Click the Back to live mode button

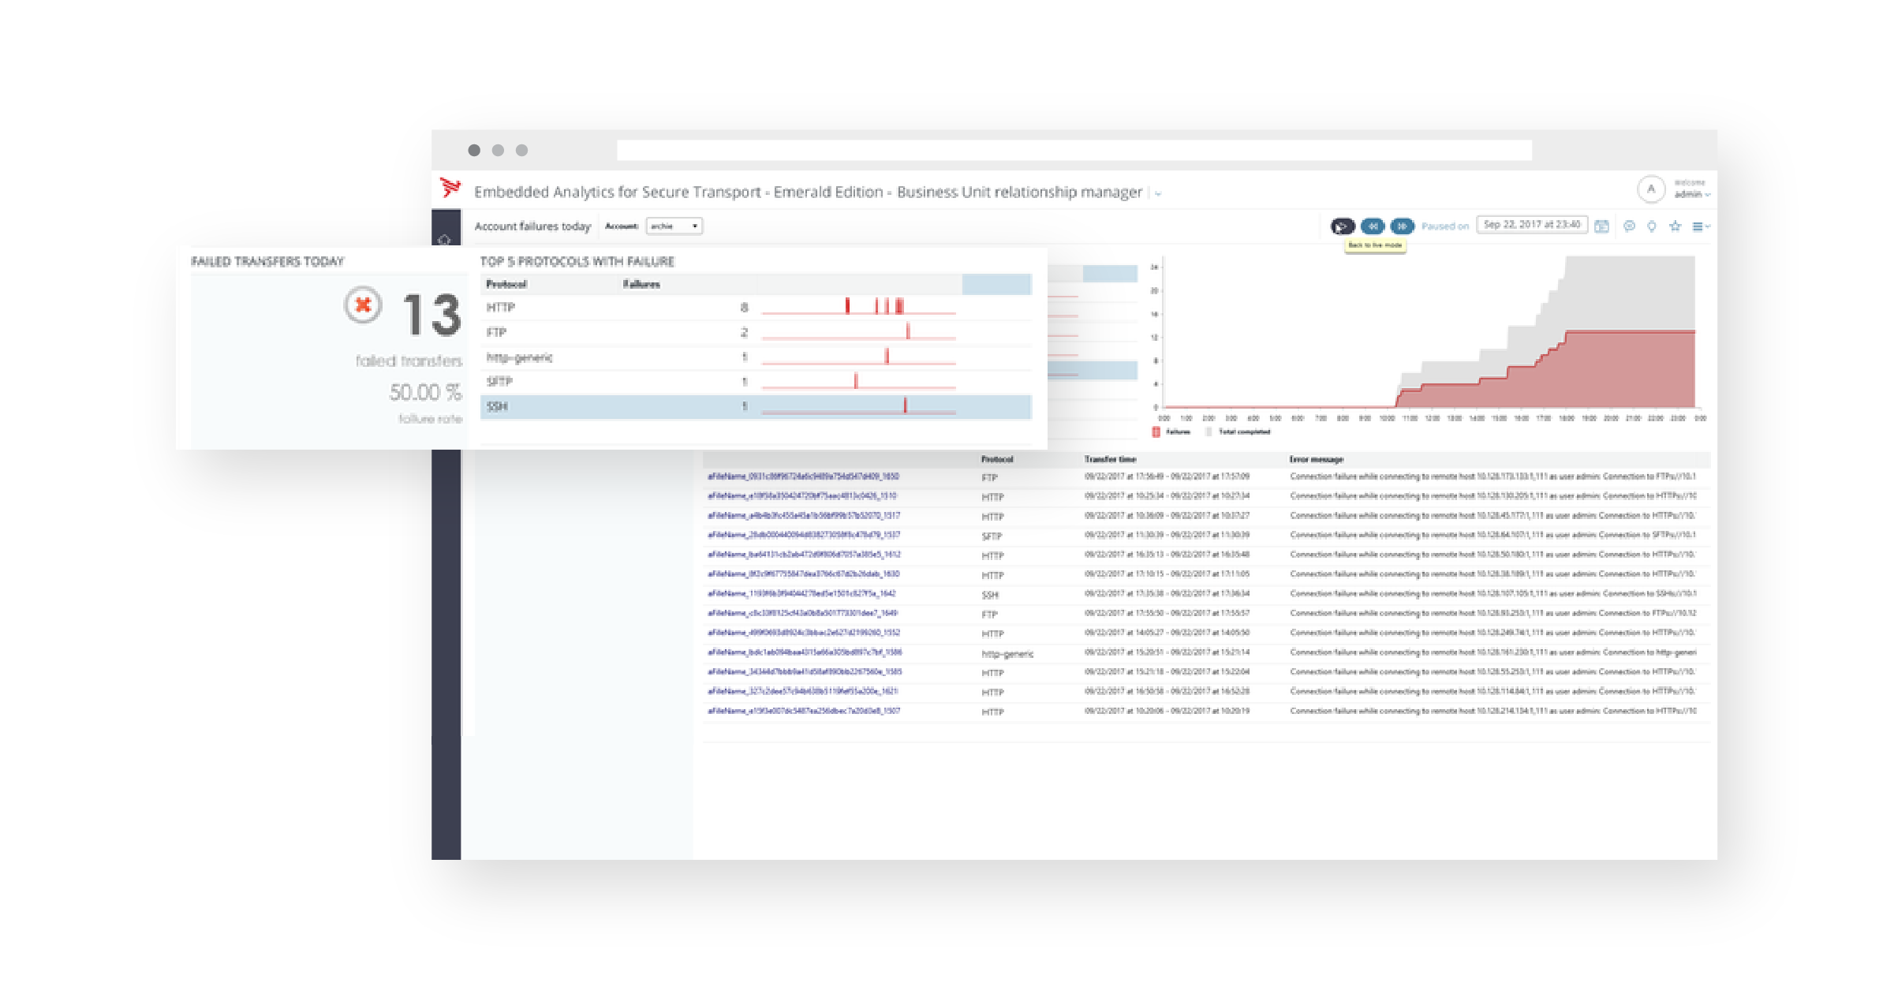point(1343,226)
